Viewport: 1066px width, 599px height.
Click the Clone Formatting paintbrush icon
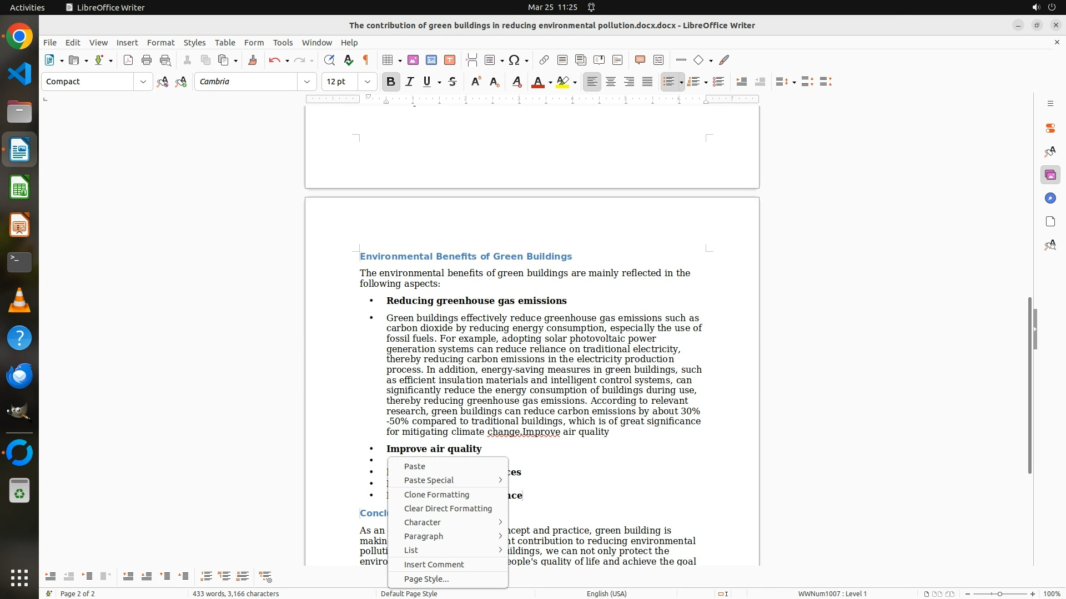pos(253,60)
